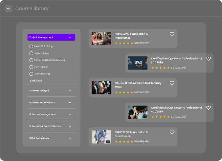Open the Microsoft 365 Mobility And Security title
222x161 pixels.
(x=138, y=85)
